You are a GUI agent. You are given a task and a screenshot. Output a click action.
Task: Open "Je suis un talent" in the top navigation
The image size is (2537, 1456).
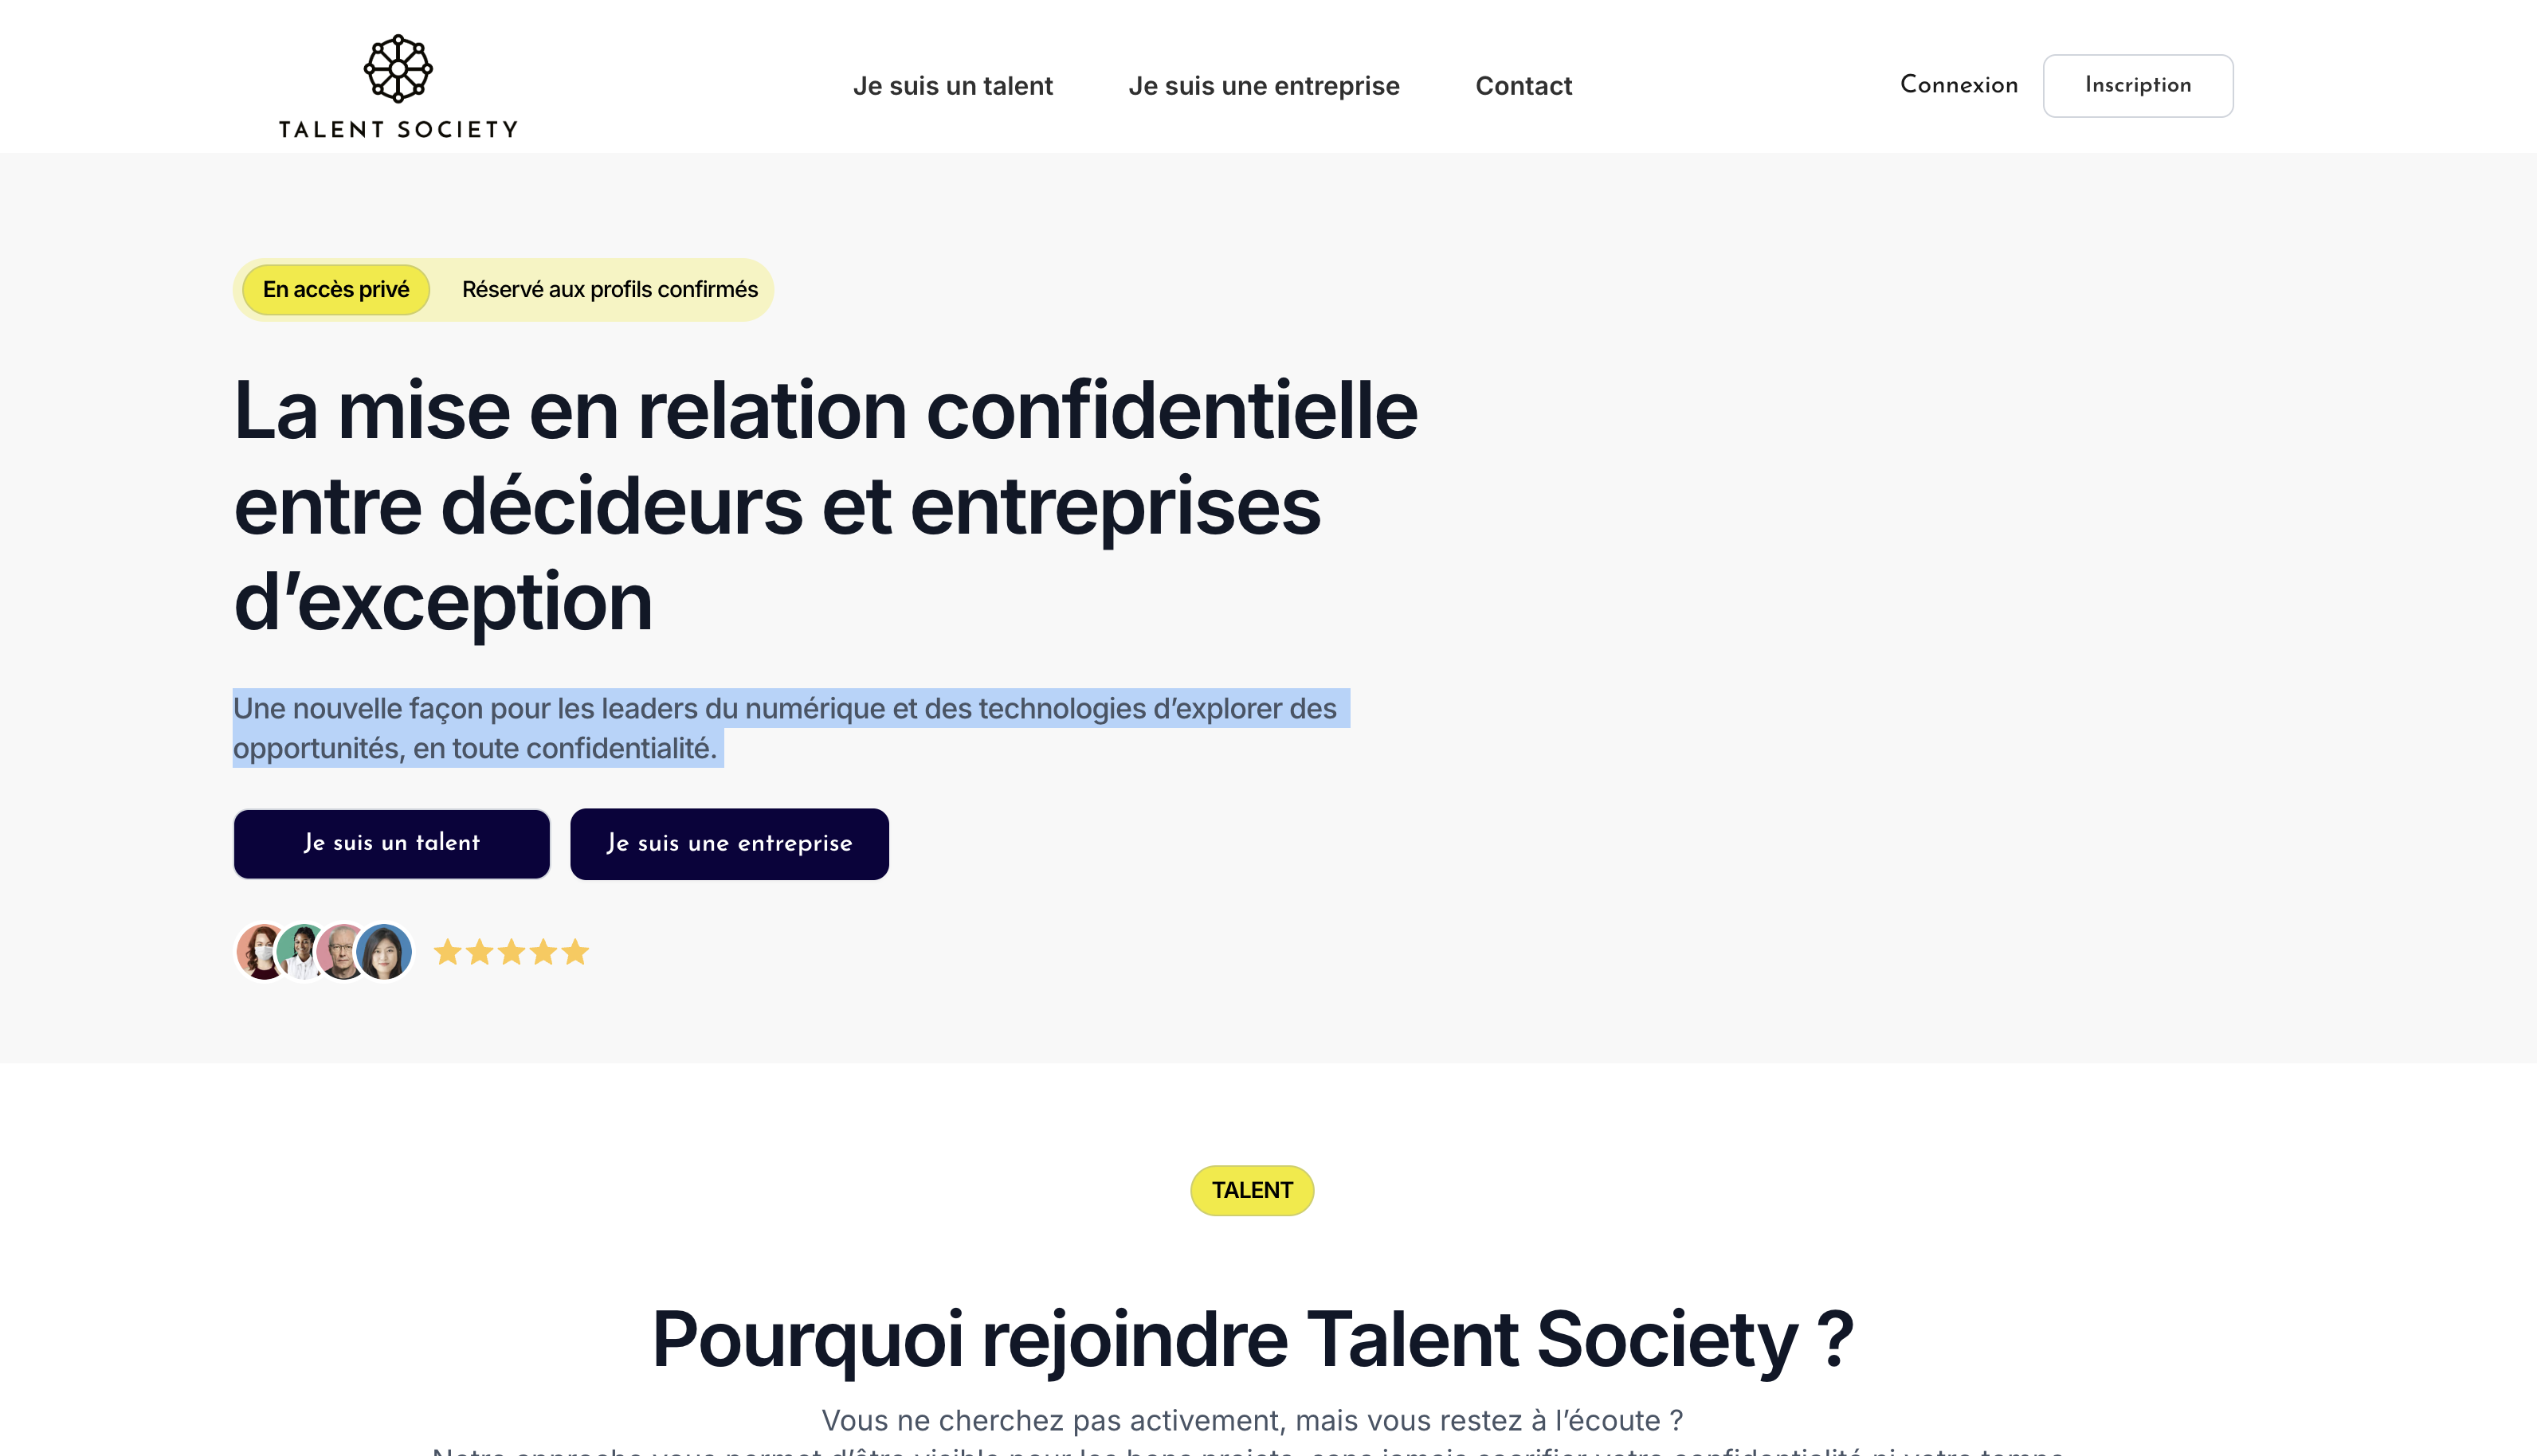952,86
